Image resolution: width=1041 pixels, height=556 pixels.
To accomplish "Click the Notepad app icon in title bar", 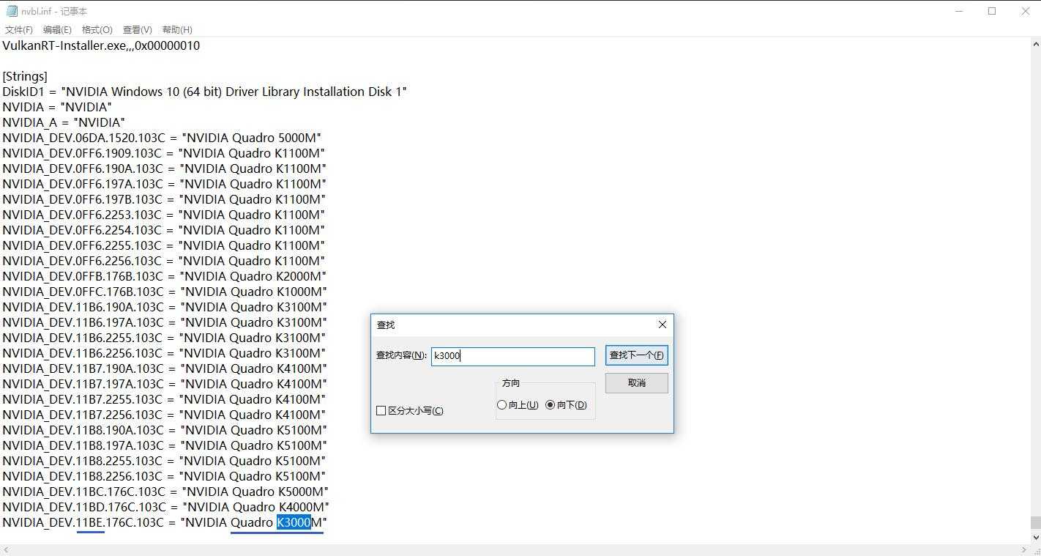I will click(11, 11).
